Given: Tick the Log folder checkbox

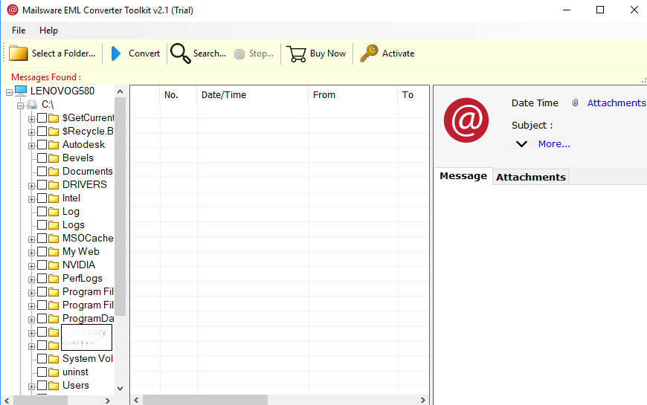Looking at the screenshot, I should click(42, 212).
